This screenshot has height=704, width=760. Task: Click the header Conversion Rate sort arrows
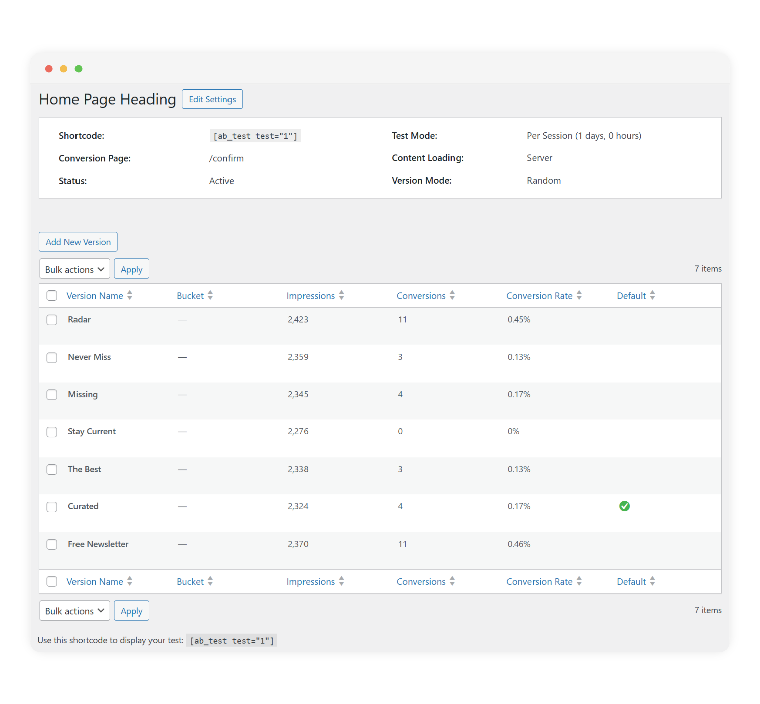(x=579, y=295)
